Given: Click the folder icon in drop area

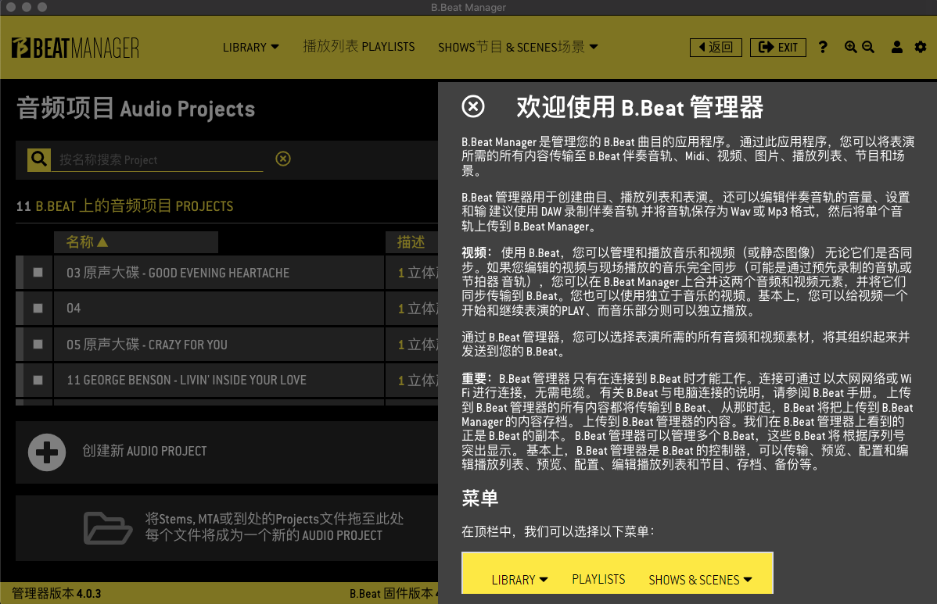Looking at the screenshot, I should click(108, 527).
